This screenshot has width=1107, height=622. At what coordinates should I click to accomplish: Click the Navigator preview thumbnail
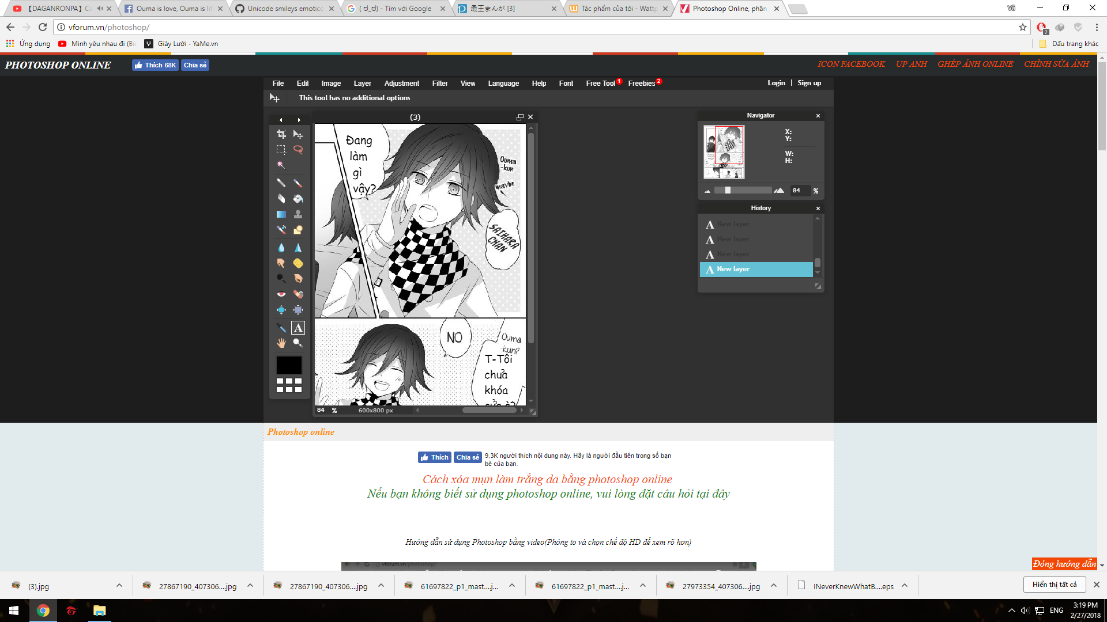coord(724,153)
